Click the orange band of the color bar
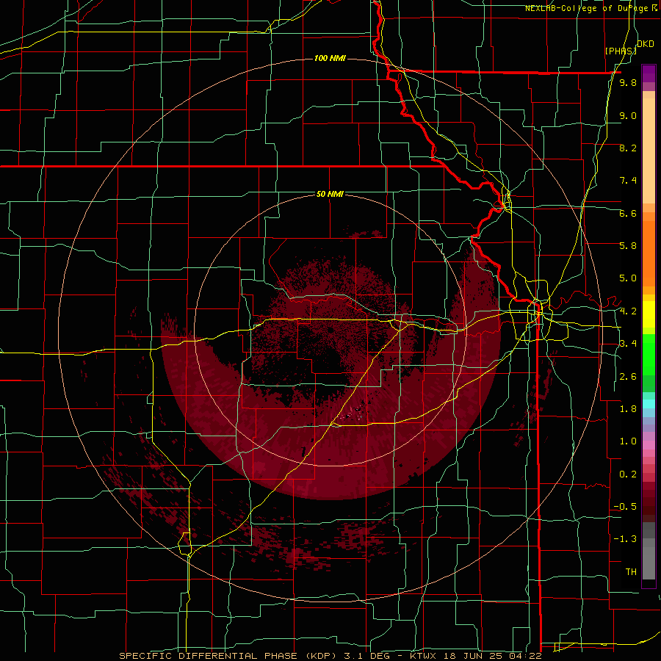 click(649, 249)
